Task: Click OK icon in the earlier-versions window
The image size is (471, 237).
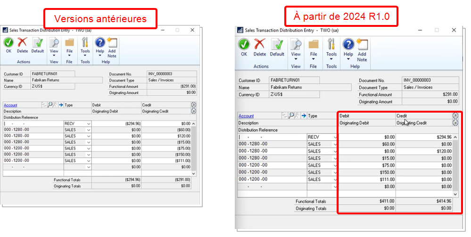Action: coord(8,43)
